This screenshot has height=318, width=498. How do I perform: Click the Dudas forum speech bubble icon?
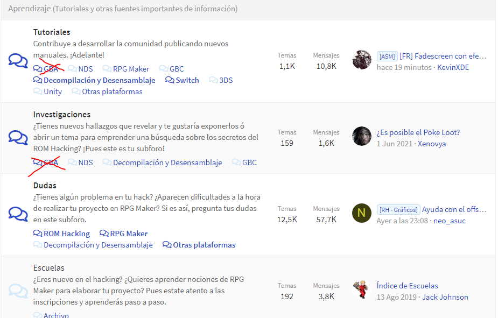pos(18,214)
